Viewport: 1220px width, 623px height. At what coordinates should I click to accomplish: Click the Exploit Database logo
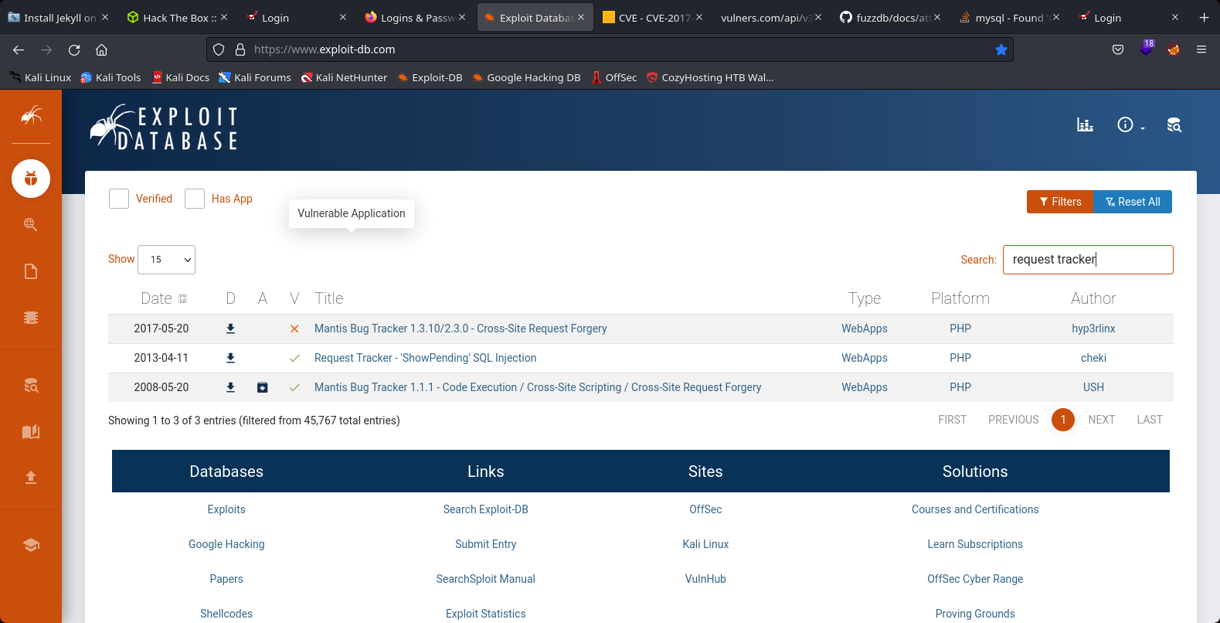pos(164,128)
